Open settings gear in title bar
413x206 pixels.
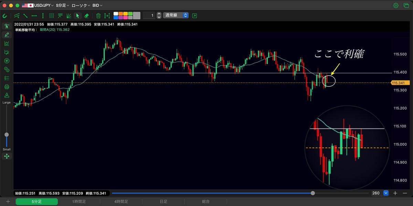(396, 5)
